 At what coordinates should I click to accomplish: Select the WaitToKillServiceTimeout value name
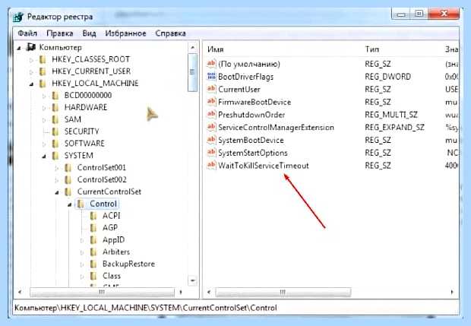click(263, 166)
